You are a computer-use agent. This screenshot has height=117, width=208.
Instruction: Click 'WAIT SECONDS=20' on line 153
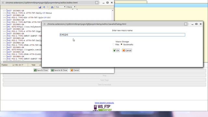click(15, 47)
